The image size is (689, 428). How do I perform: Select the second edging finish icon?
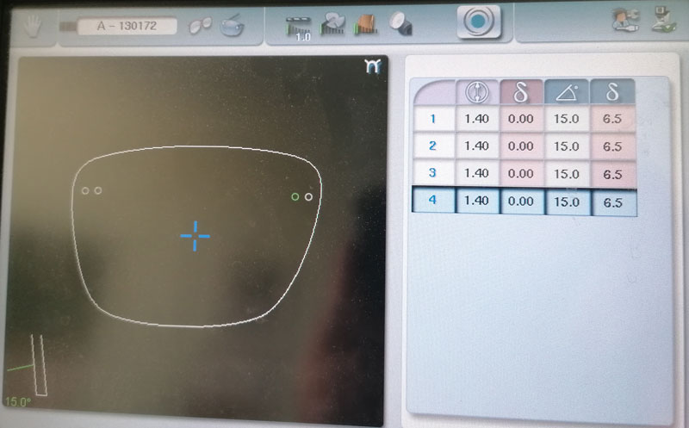(333, 26)
